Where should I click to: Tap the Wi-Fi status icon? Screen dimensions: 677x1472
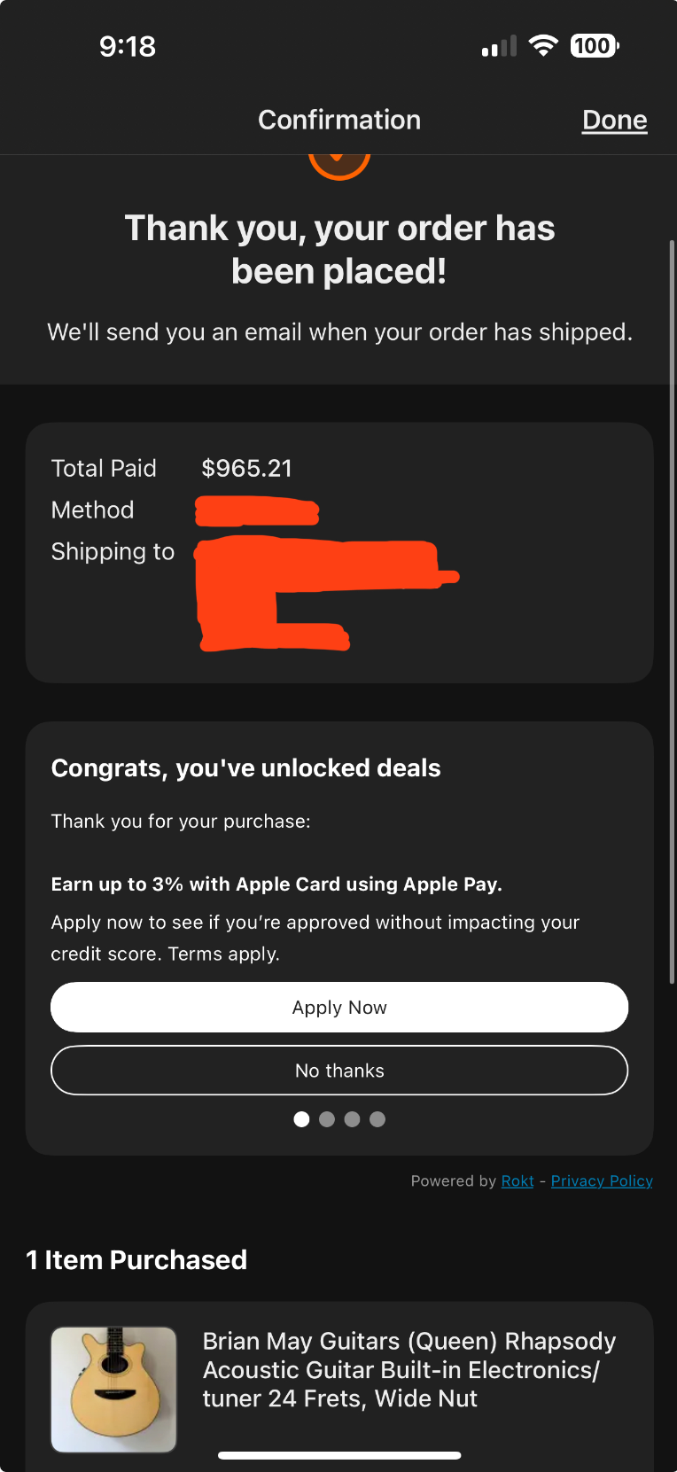point(543,45)
